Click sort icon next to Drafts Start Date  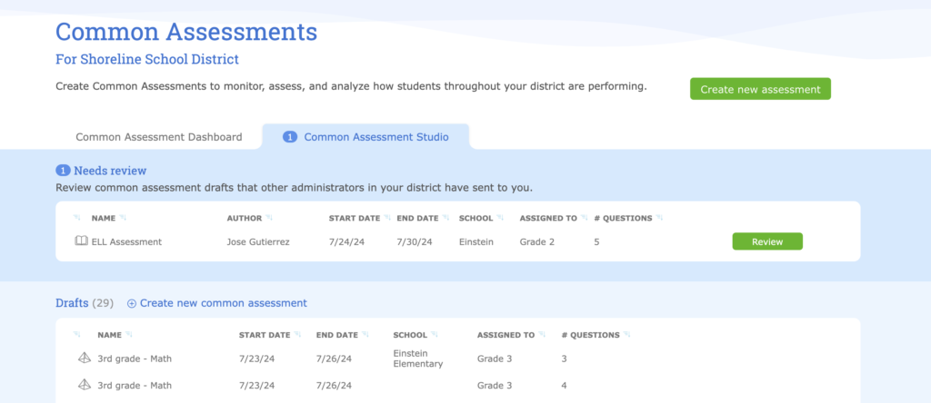(x=299, y=335)
